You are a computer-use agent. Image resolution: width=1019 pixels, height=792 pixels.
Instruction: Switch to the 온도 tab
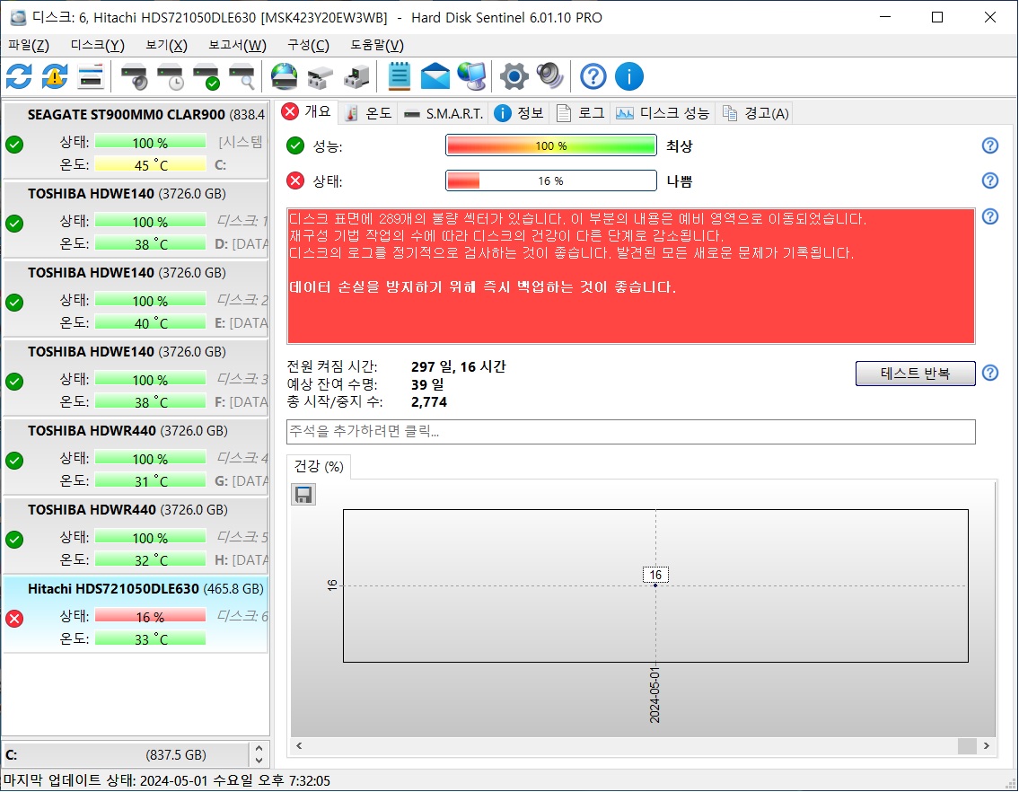click(x=368, y=113)
